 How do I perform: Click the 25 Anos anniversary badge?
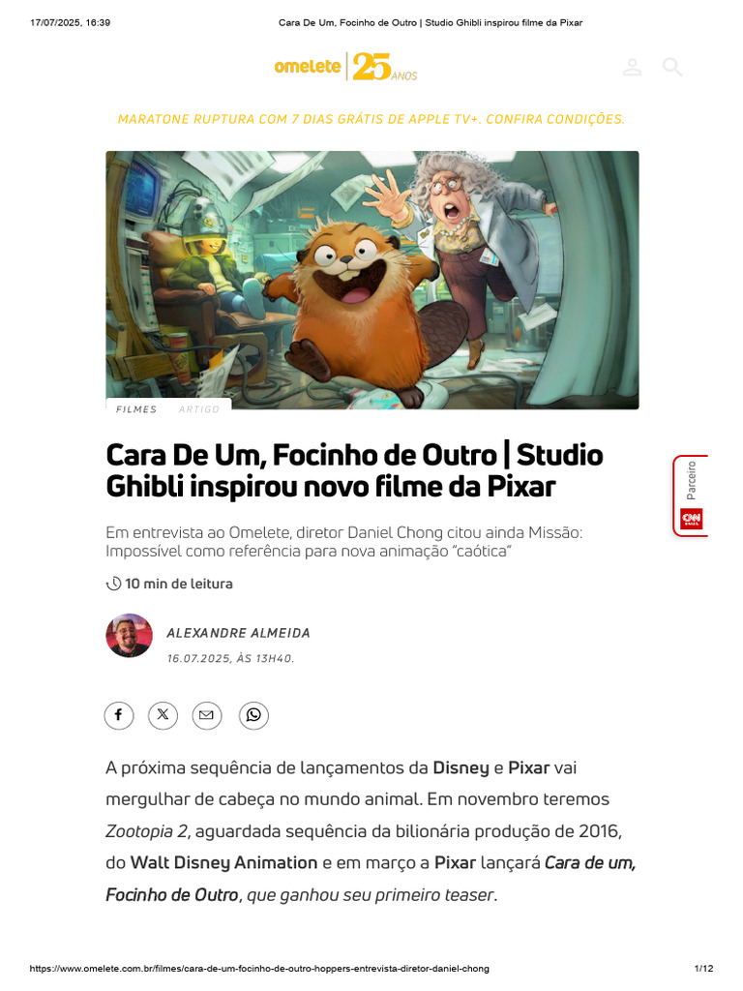[384, 67]
